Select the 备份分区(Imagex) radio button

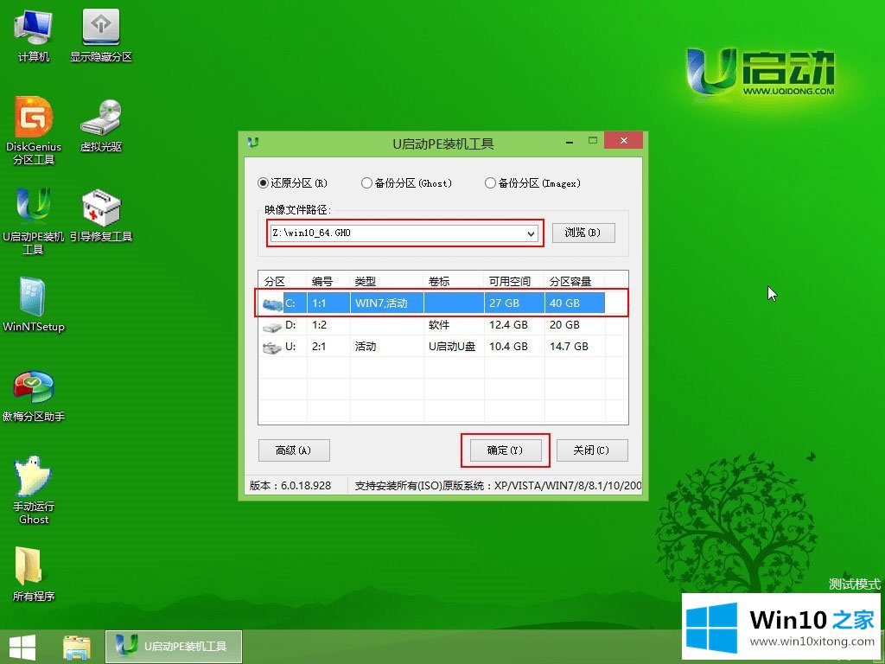[532, 183]
